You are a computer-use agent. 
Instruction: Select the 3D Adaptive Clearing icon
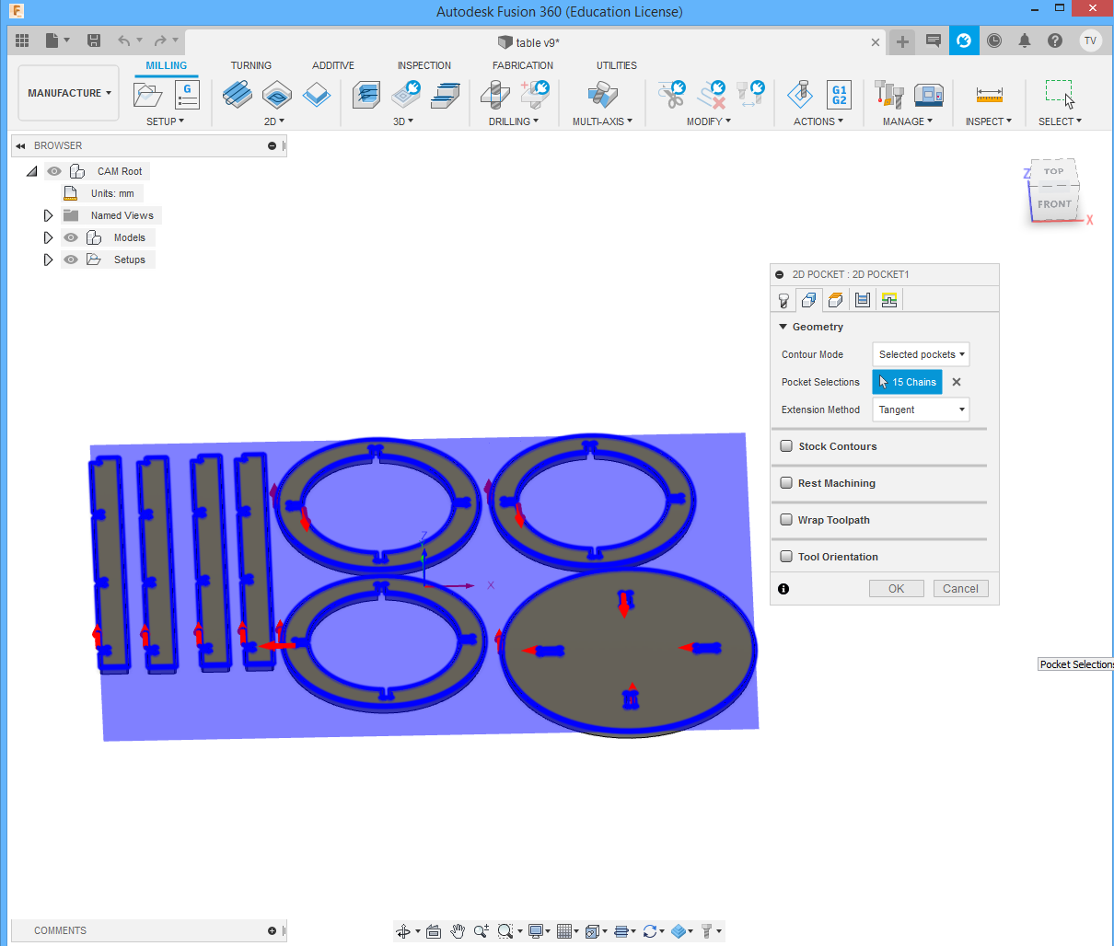point(366,94)
